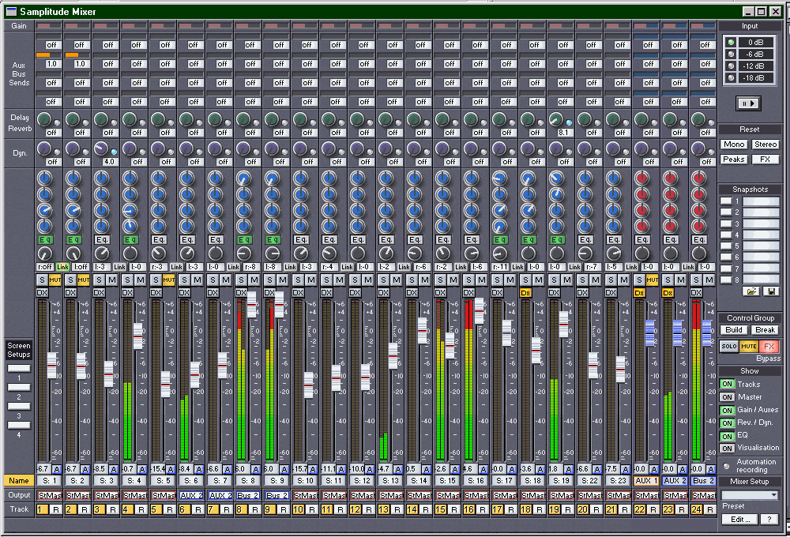Click the track 24 number button
This screenshot has height=537, width=790.
point(696,510)
